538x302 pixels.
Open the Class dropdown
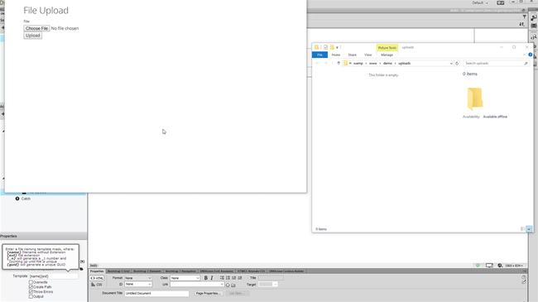(185, 278)
